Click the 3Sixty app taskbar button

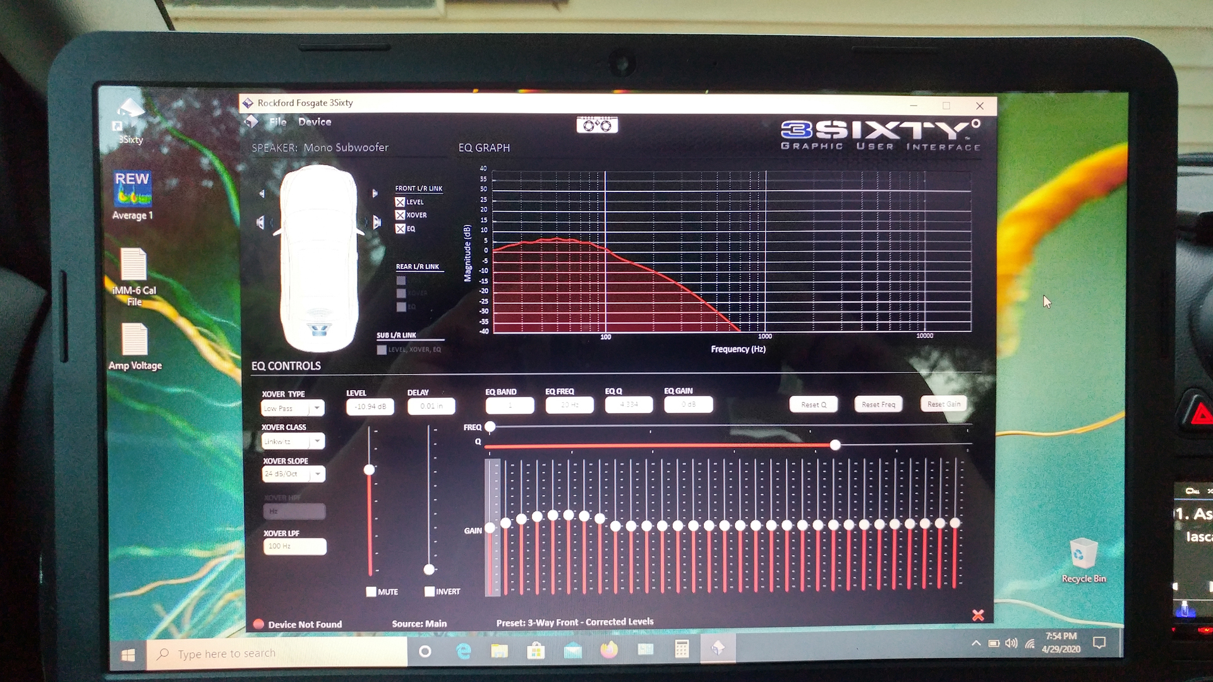coord(718,648)
